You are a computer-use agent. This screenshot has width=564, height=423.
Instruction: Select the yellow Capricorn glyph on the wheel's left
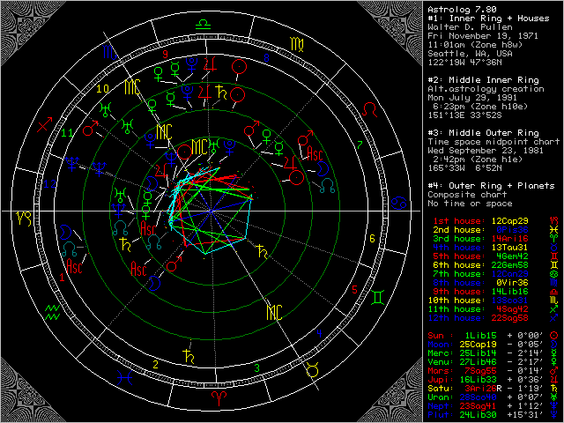click(25, 212)
